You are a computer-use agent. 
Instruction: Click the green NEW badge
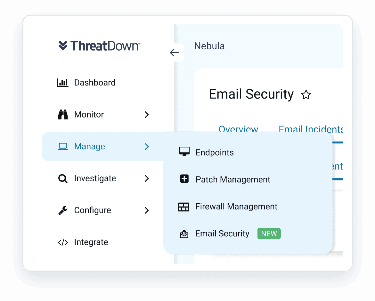(x=269, y=234)
